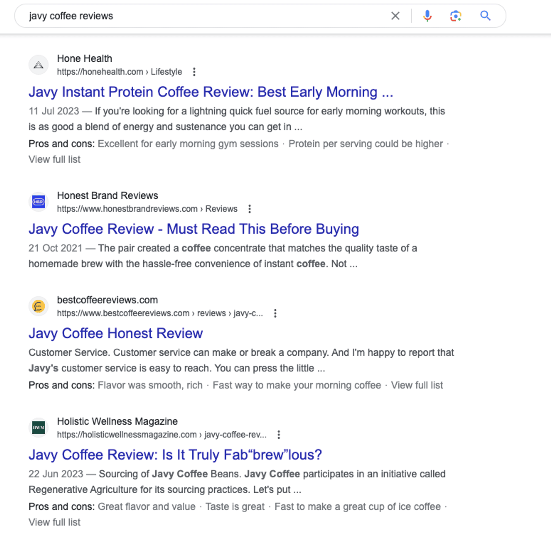Open three-dot menu for Hone Health result
The height and width of the screenshot is (544, 551).
194,72
